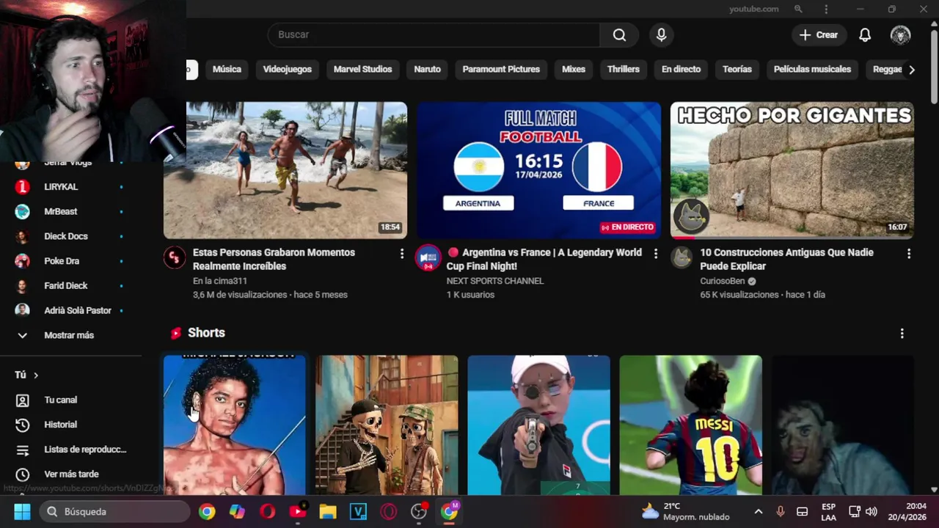Open Copilot taskbar icon
Viewport: 939px width, 528px height.
[237, 512]
